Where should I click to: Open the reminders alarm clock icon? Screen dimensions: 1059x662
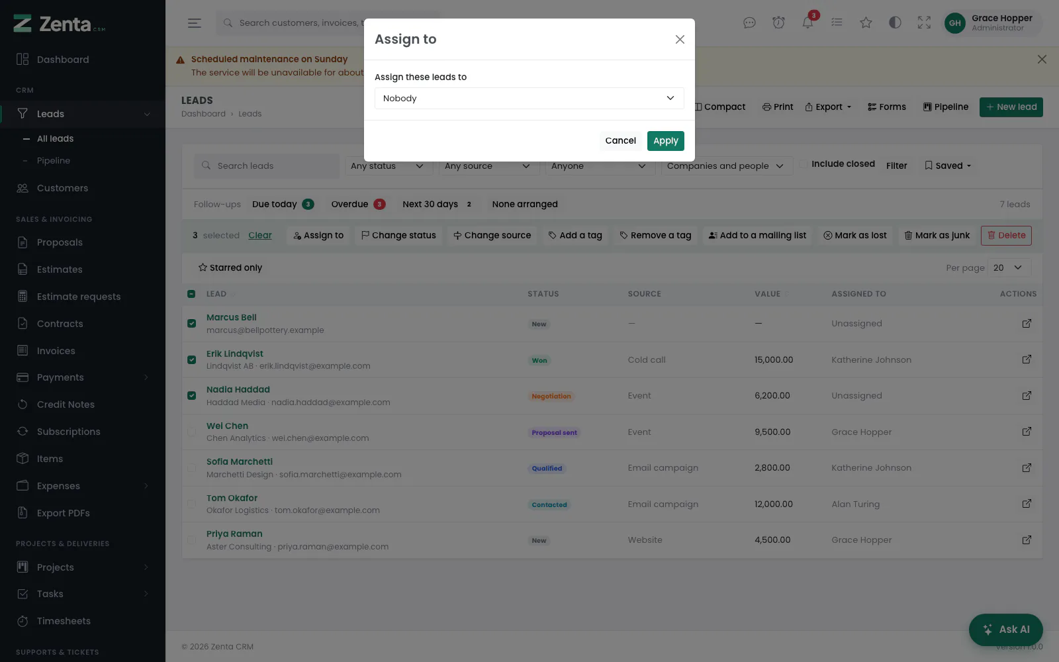point(778,23)
